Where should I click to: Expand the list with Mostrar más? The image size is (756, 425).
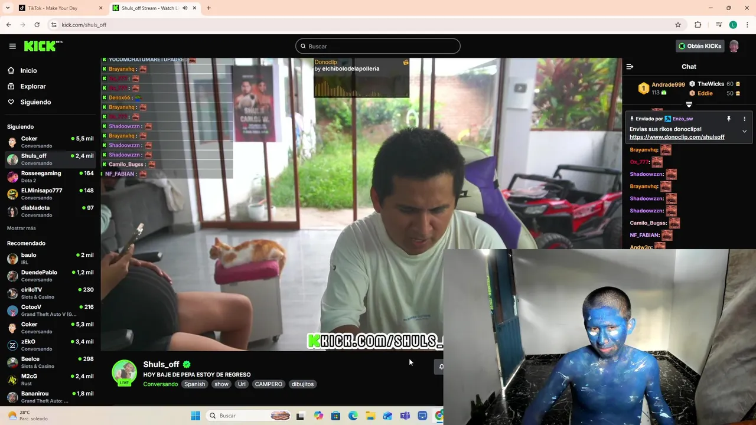(x=21, y=228)
